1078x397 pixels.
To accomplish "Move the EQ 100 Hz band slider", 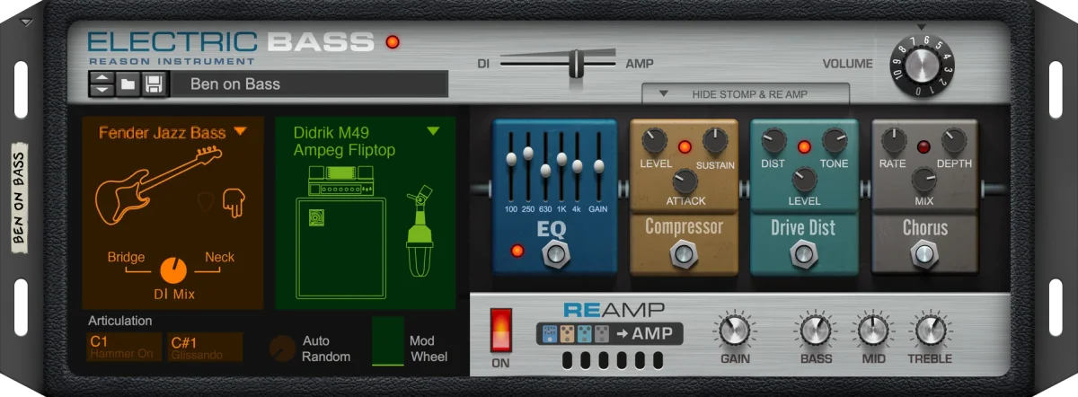I will click(x=511, y=159).
